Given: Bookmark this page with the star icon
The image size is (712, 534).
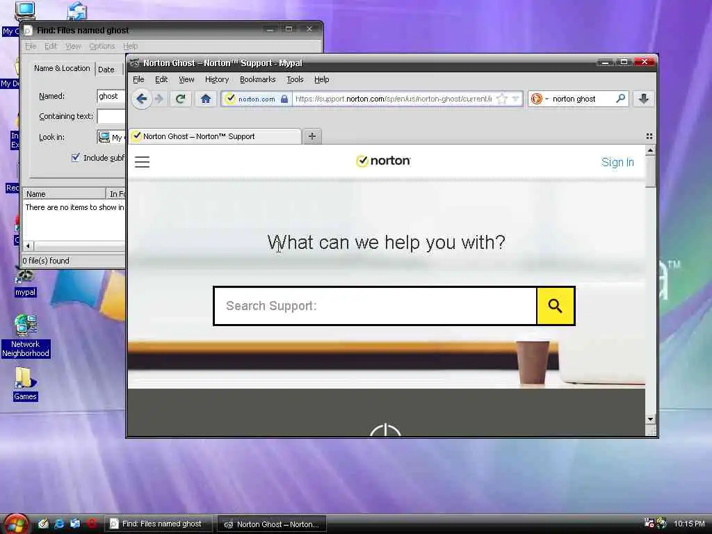Looking at the screenshot, I should [501, 99].
